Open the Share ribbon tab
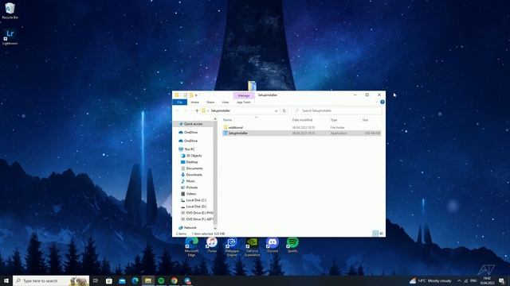Viewport: 510px width, 286px height. point(210,102)
